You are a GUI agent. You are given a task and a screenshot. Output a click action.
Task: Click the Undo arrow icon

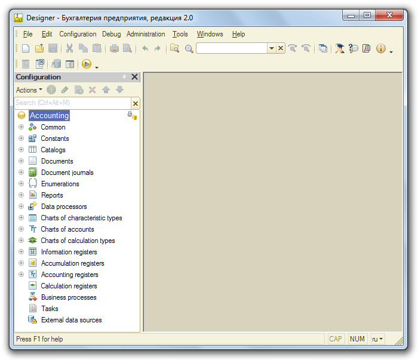145,48
